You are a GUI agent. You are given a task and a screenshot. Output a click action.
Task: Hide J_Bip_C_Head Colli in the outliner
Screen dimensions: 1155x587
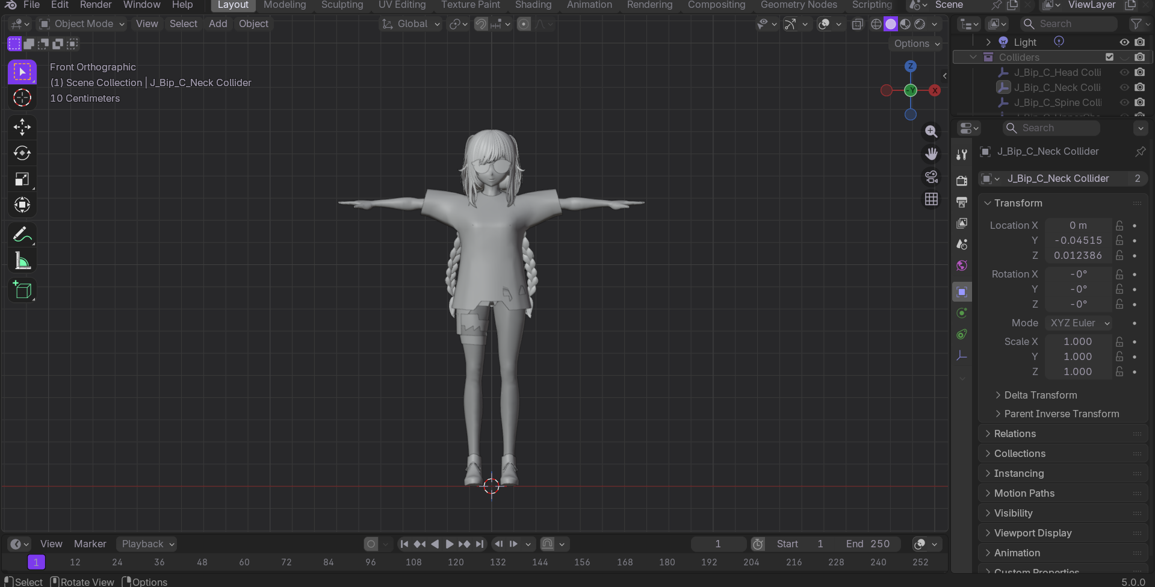1124,72
